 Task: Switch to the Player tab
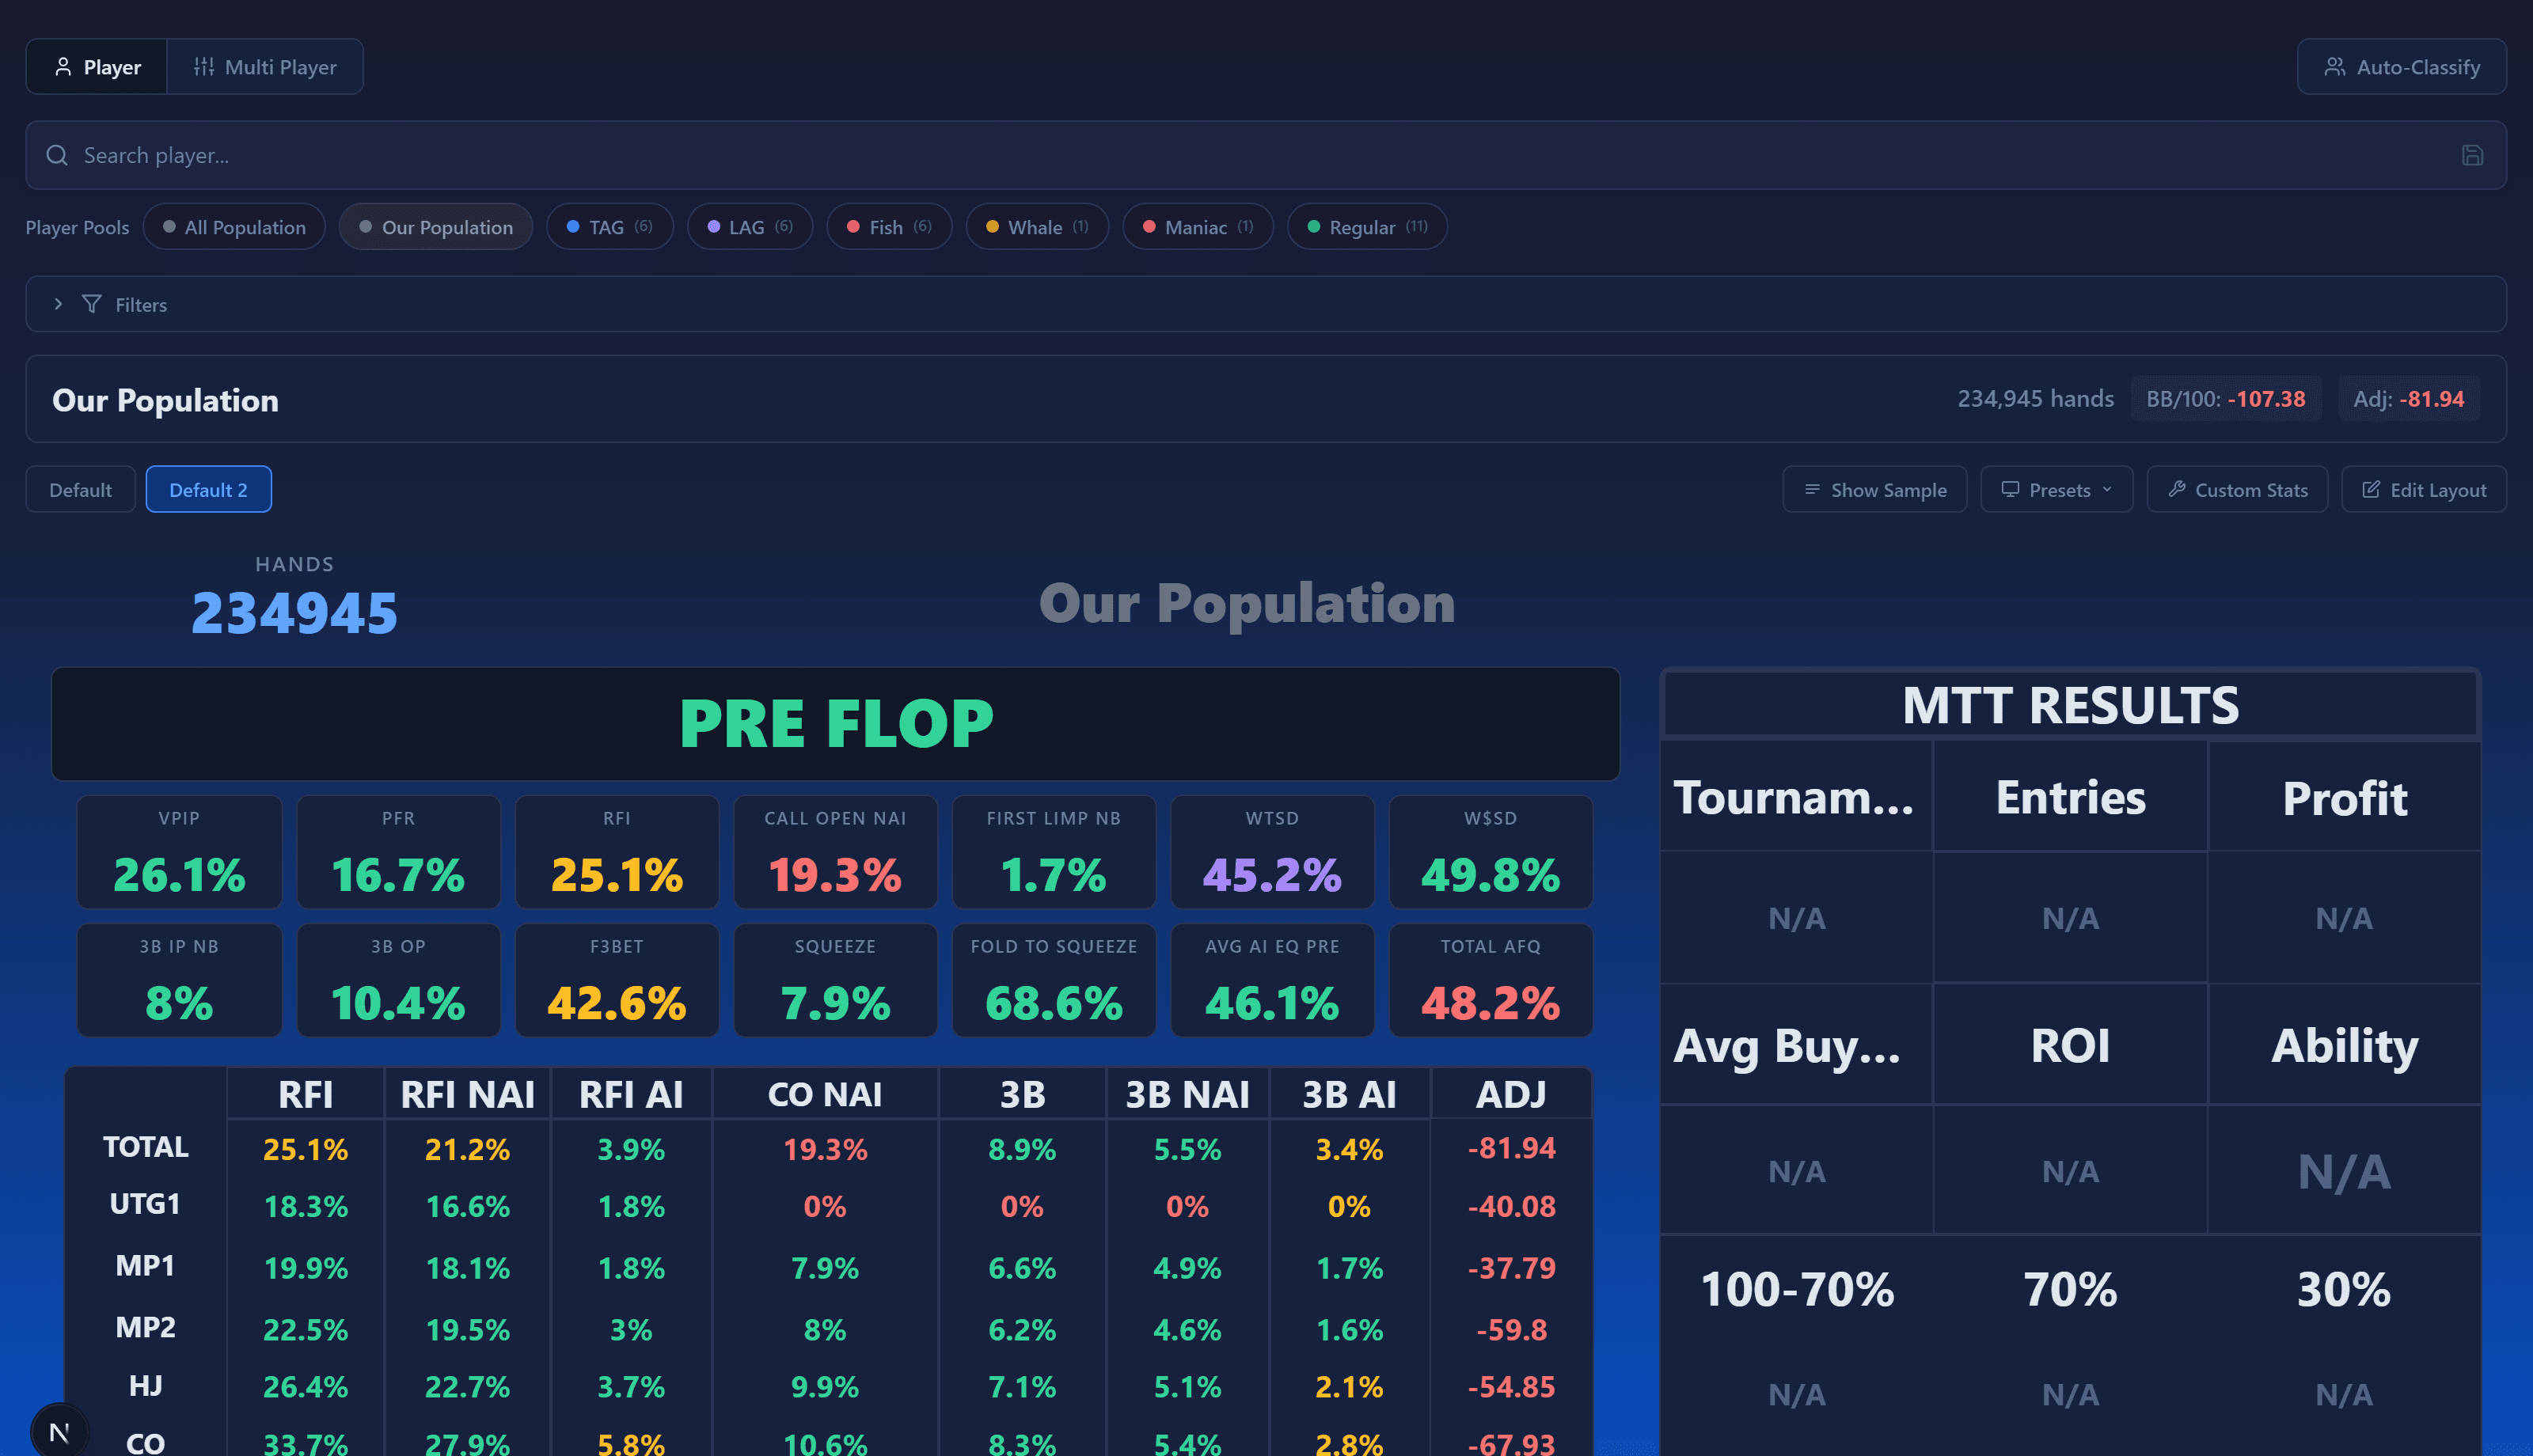coord(97,67)
